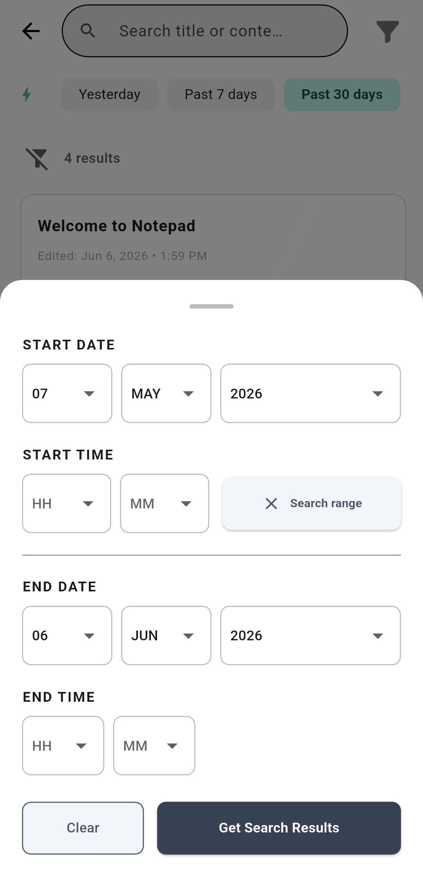This screenshot has height=881, width=423.
Task: Open the start date year dropdown
Action: (311, 393)
